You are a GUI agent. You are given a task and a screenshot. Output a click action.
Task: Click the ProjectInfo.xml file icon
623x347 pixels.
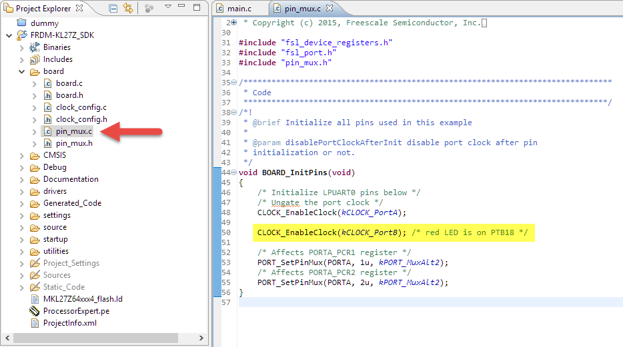coord(35,323)
